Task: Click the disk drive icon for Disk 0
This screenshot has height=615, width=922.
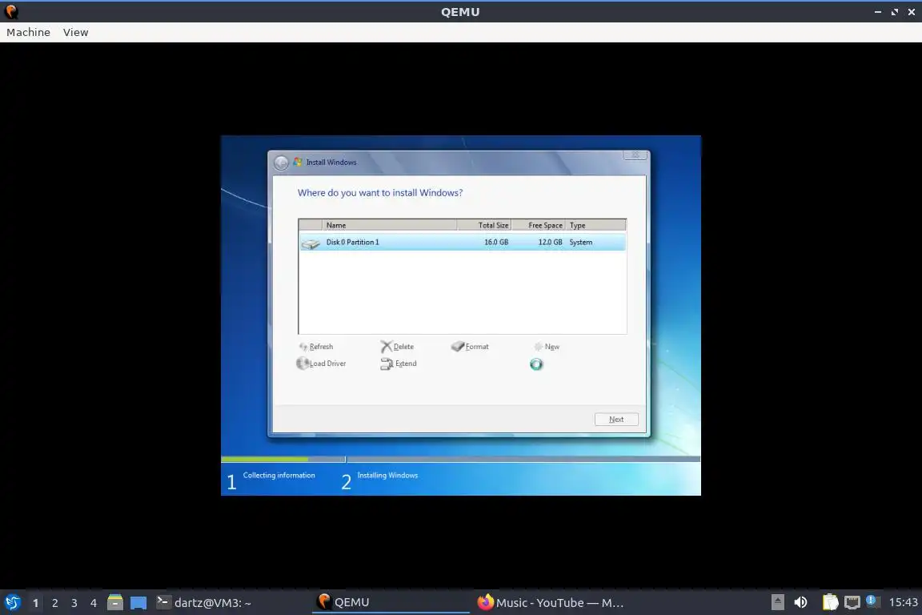Action: [311, 243]
